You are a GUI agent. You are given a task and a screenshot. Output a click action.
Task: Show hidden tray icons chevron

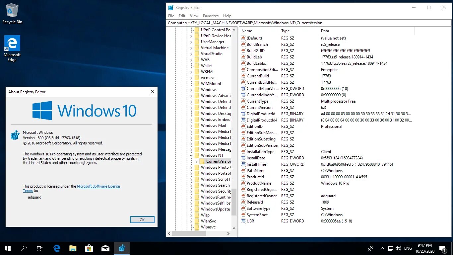tap(382, 248)
